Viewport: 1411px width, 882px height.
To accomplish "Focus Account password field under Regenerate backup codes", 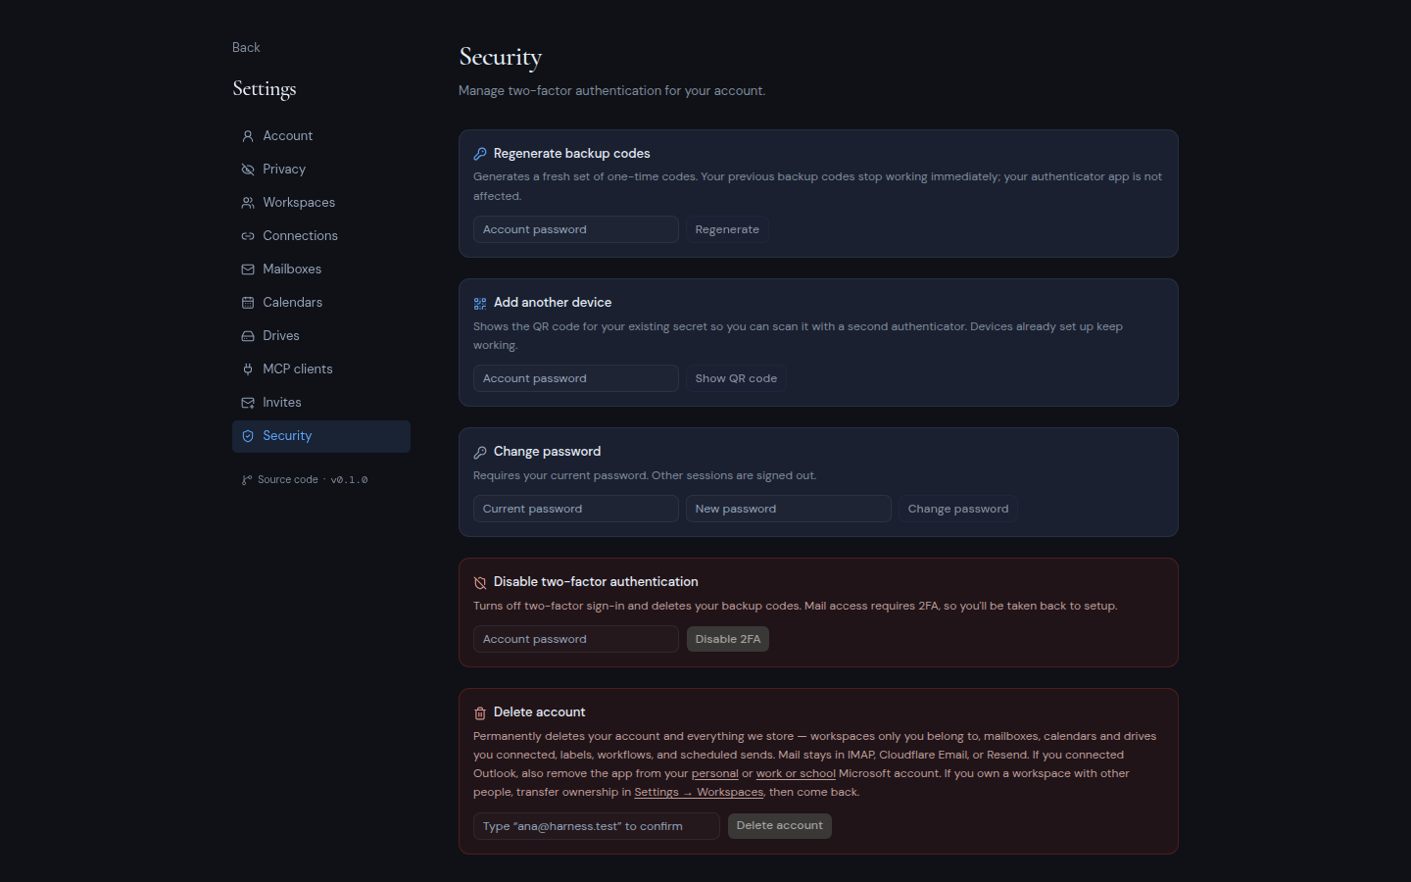I will click(x=576, y=229).
